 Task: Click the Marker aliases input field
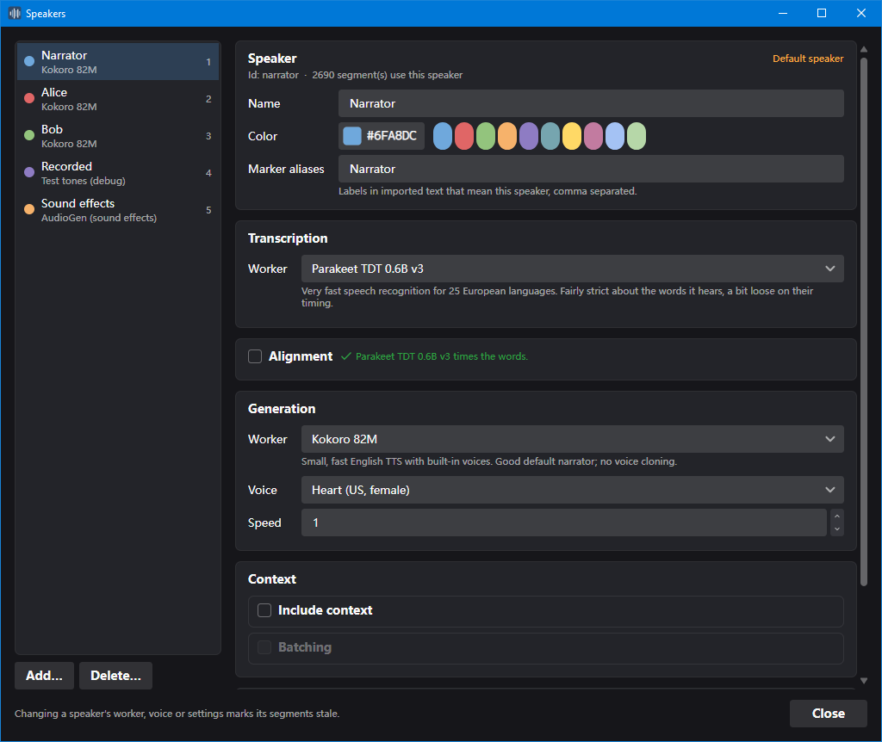(x=591, y=169)
